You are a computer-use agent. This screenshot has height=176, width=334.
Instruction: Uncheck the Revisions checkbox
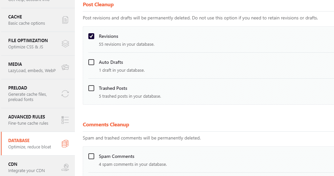[x=91, y=36]
